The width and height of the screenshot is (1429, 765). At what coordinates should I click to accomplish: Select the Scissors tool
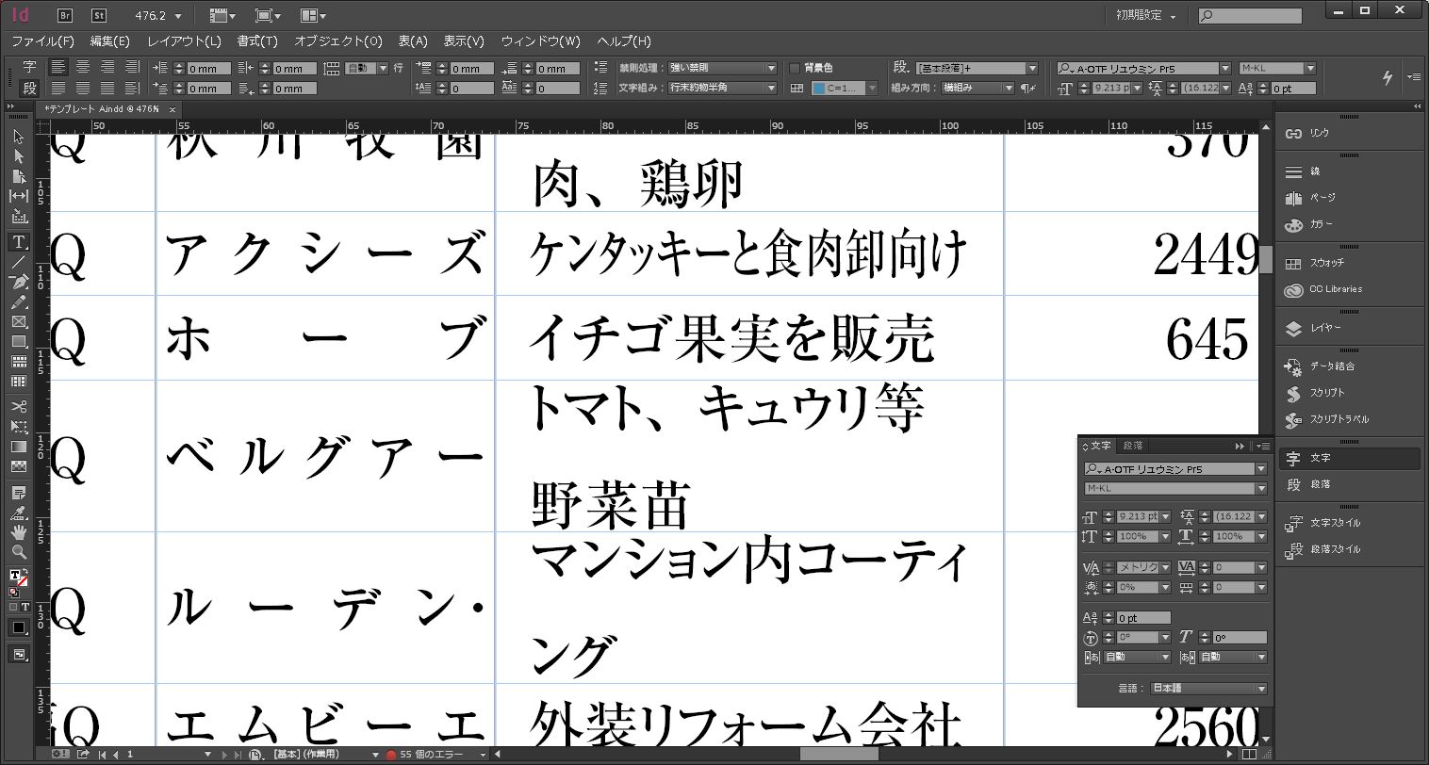coord(18,407)
